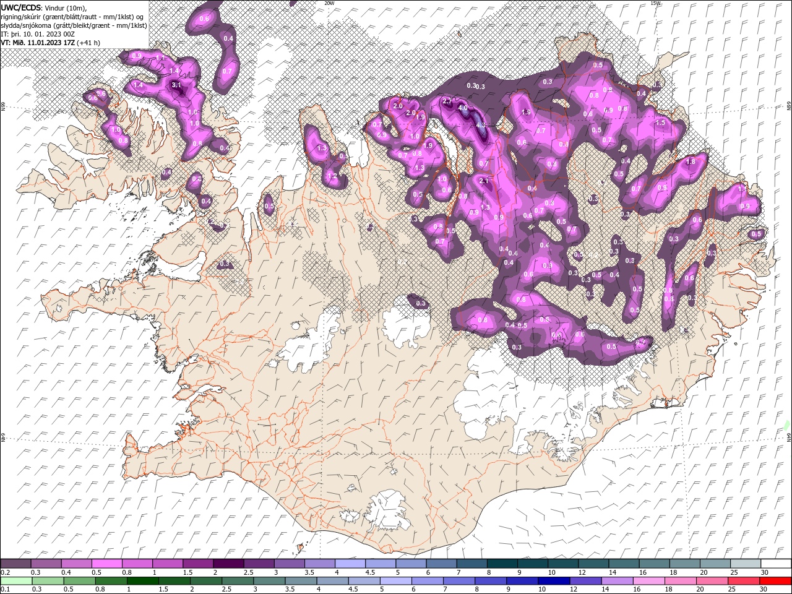Click the bright red swatch after 30 in the bottom legend row
The image size is (792, 594).
(x=775, y=581)
